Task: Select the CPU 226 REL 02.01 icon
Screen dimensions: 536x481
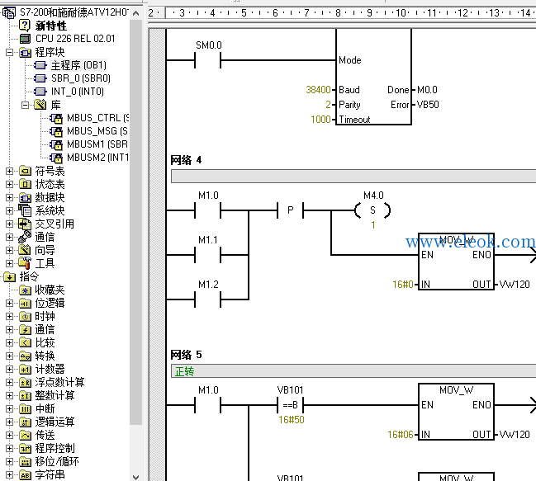Action: click(x=25, y=39)
